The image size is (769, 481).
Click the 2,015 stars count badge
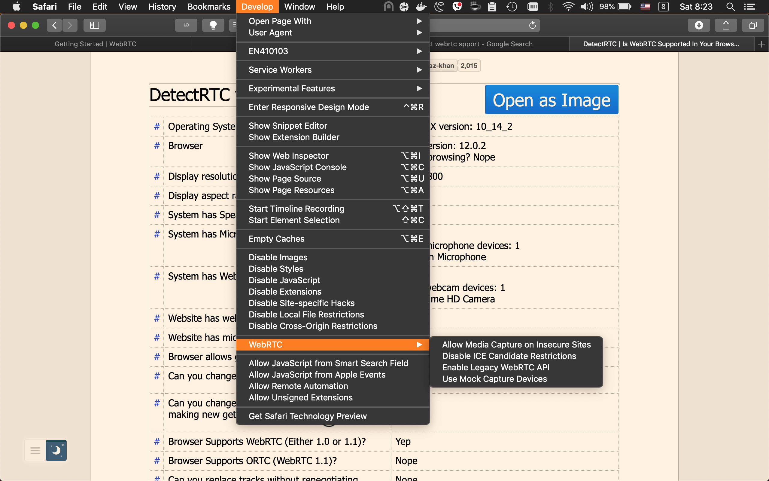tap(469, 66)
